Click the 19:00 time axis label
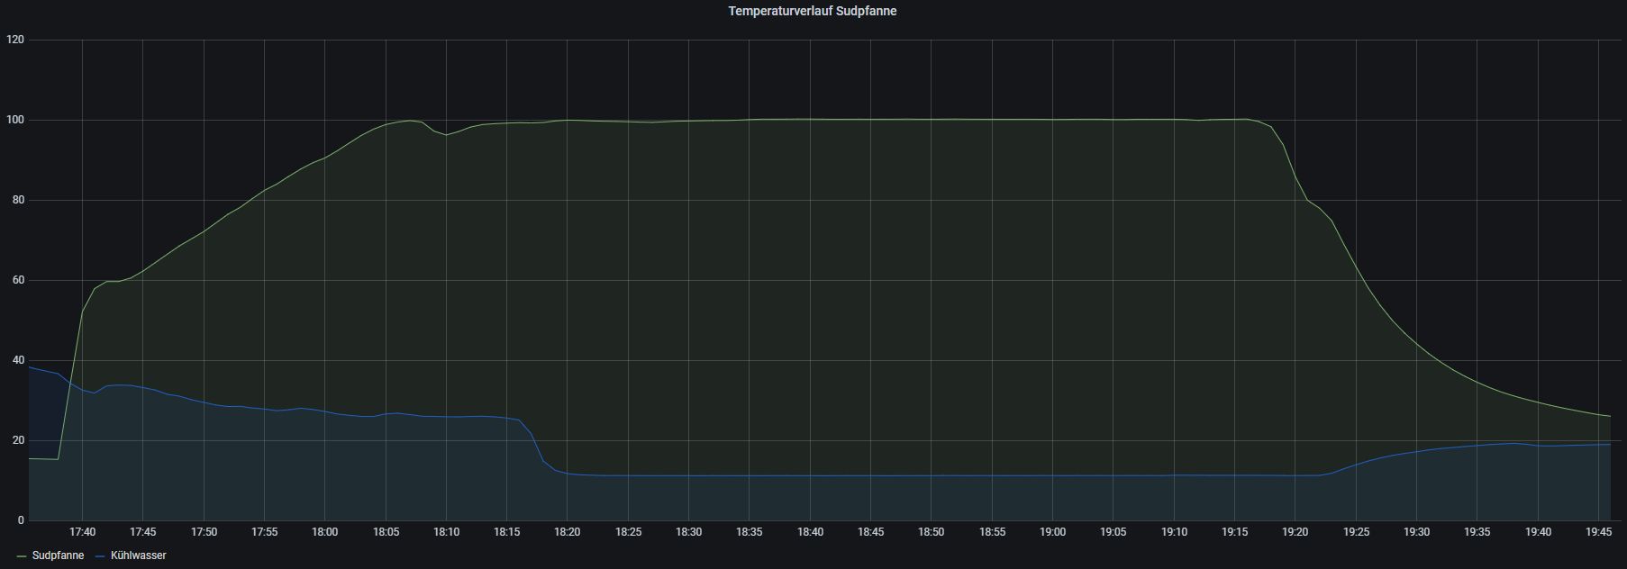1627x569 pixels. pos(1052,532)
